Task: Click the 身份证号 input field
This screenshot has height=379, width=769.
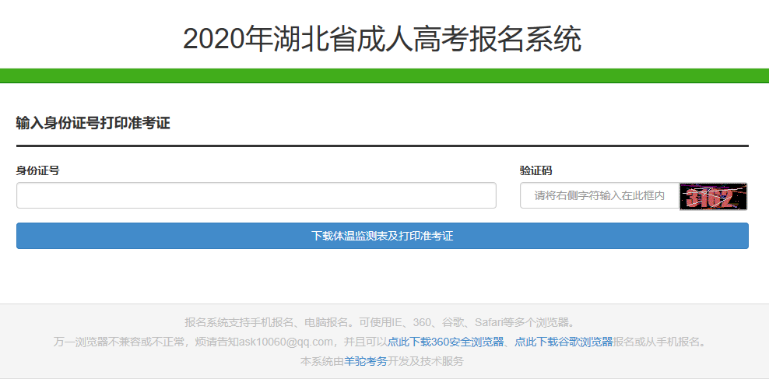Action: (256, 195)
